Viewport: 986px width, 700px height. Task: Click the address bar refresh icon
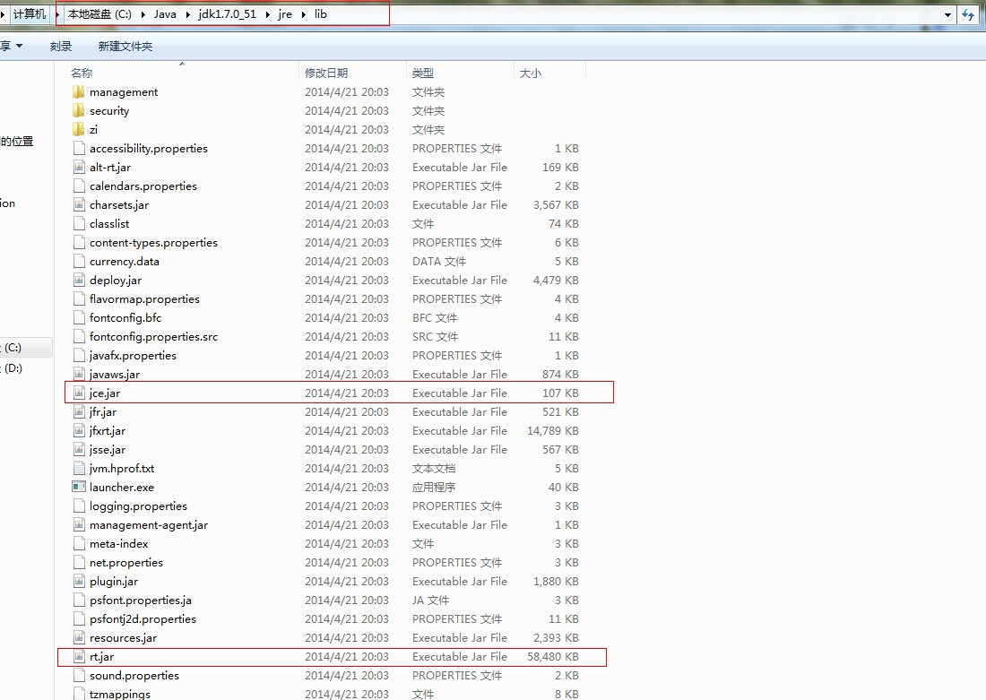pos(968,14)
